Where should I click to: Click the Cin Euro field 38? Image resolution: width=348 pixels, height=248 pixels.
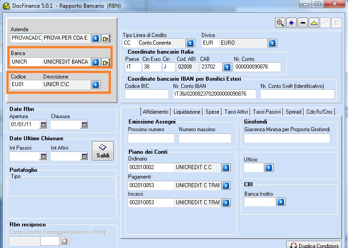click(x=151, y=67)
